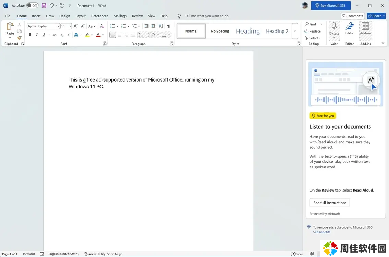Apply yellow text highlight color
This screenshot has width=389, height=257.
(x=87, y=35)
